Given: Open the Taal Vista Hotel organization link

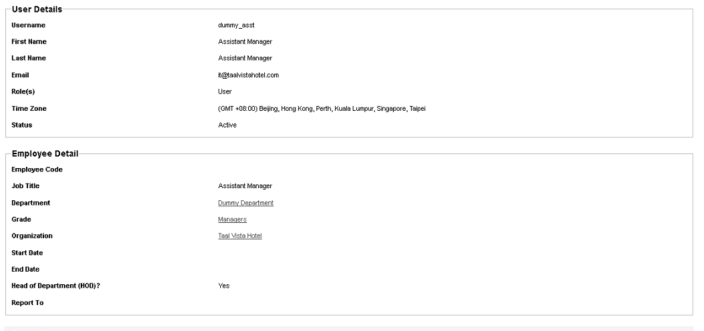Looking at the screenshot, I should point(240,236).
